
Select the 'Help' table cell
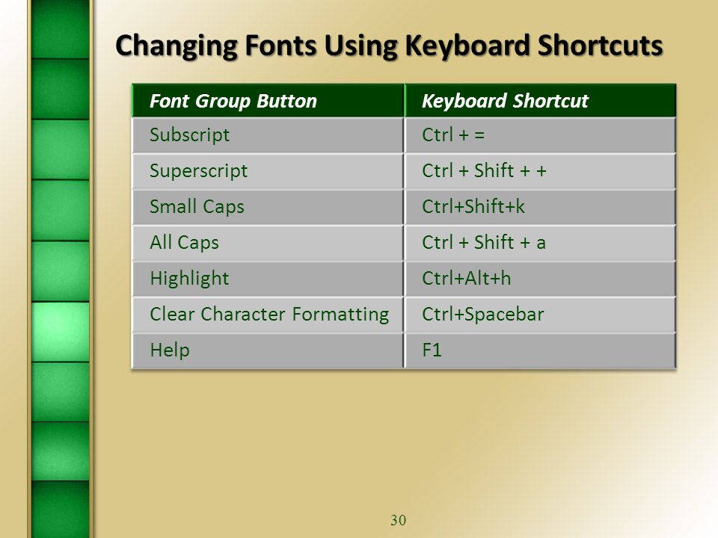click(269, 351)
